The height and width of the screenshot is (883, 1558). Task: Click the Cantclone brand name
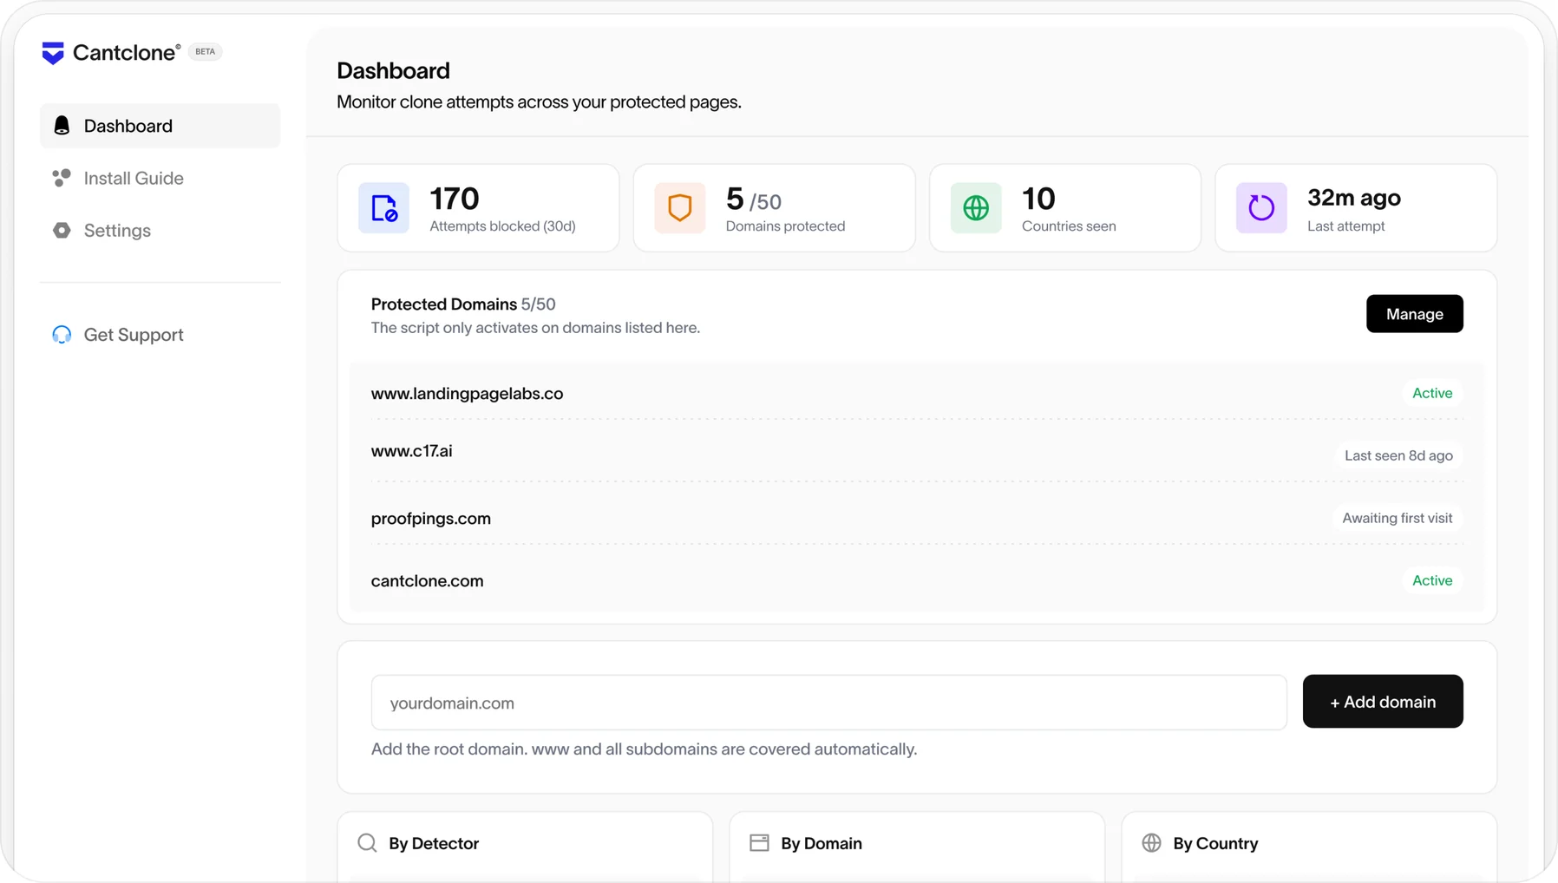click(127, 53)
